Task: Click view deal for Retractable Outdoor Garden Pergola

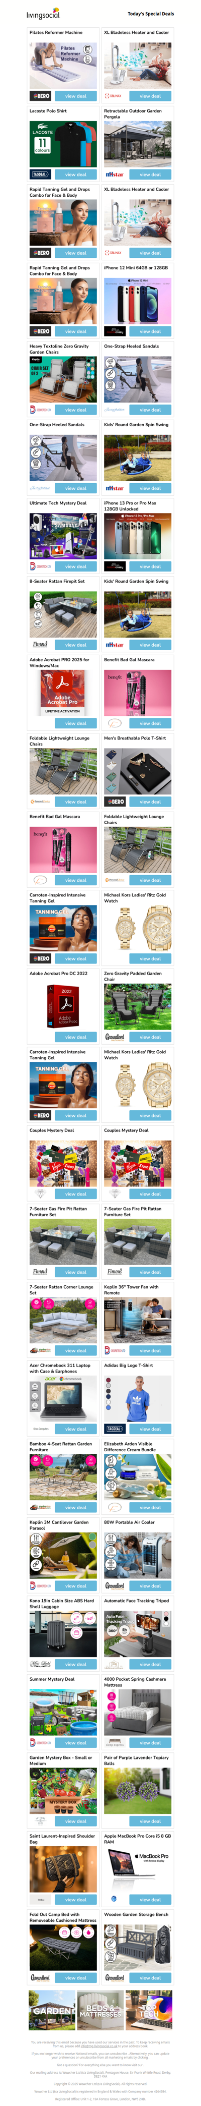Action: pos(150,174)
